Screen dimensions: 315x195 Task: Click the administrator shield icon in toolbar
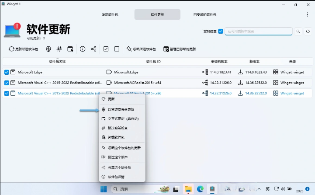48,49
